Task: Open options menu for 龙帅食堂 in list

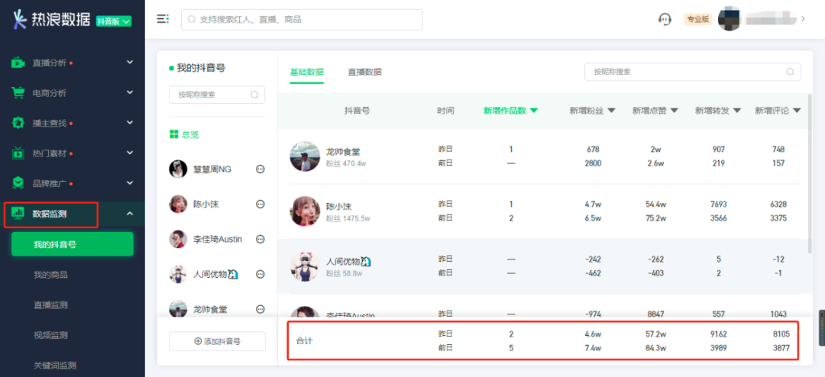Action: point(260,309)
